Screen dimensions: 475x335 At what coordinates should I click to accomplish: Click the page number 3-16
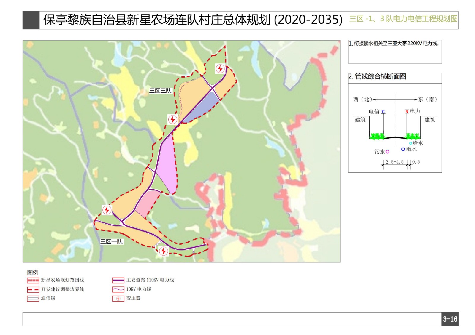point(450,319)
